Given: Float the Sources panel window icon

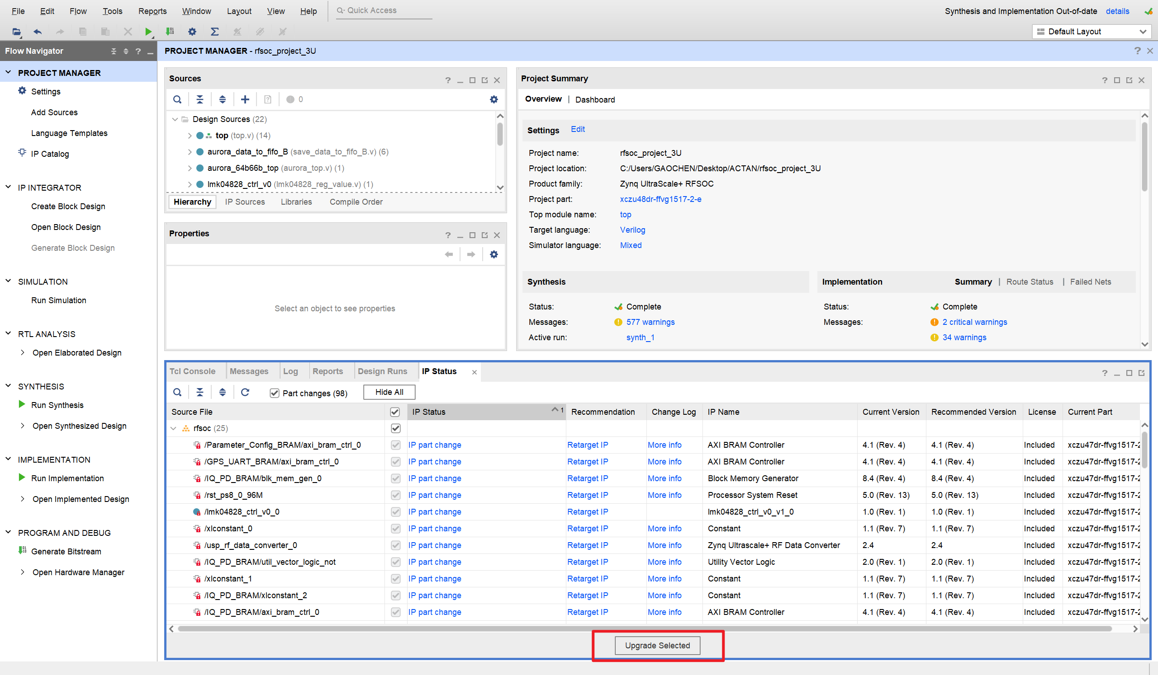Looking at the screenshot, I should [x=485, y=80].
